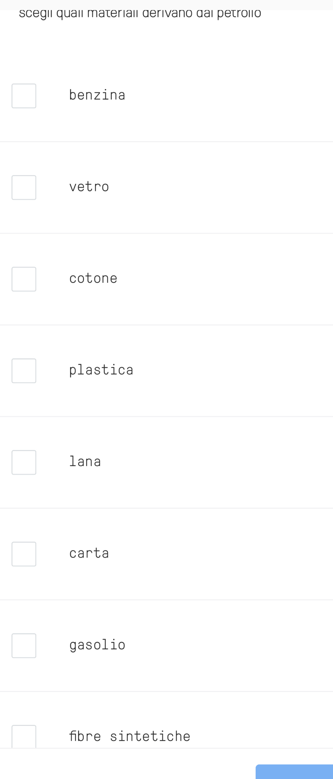The height and width of the screenshot is (779, 333).
Task: Mark the carta checkbox
Action: pyautogui.click(x=24, y=554)
